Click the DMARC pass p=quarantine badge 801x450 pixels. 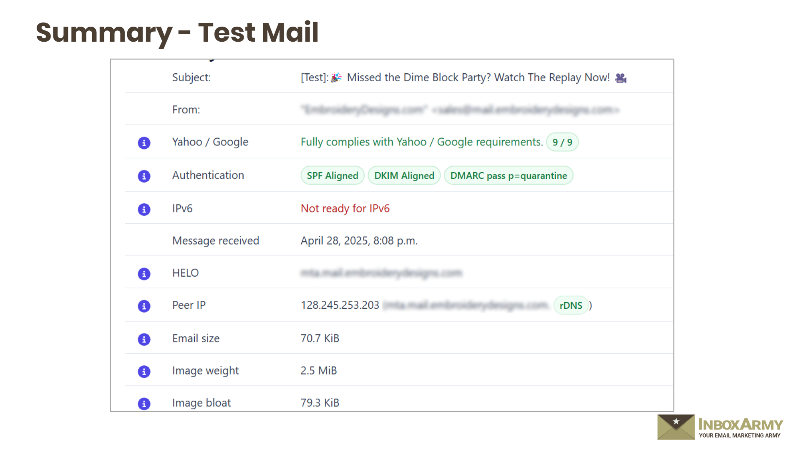coord(509,176)
